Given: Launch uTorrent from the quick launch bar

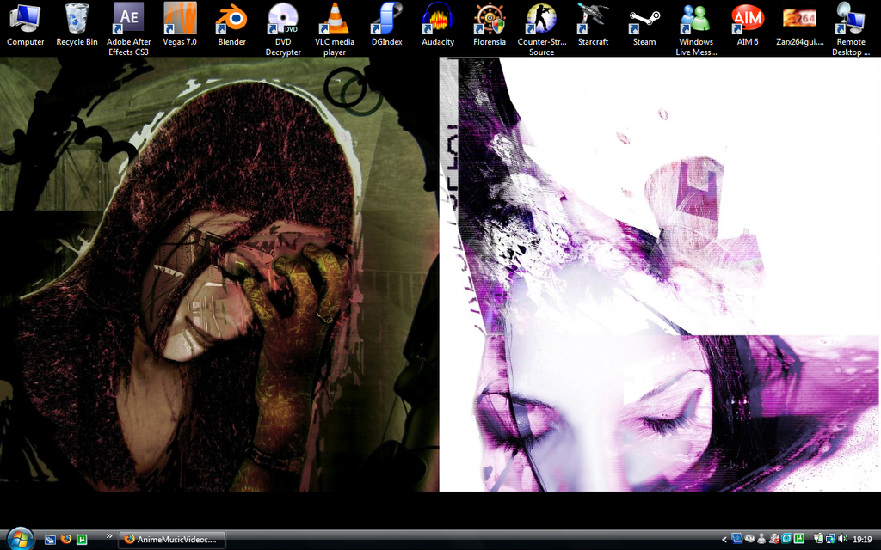Looking at the screenshot, I should 82,540.
